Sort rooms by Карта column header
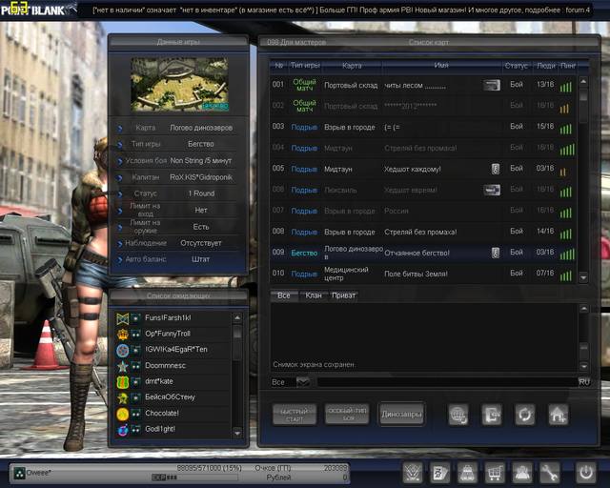 tap(352, 66)
